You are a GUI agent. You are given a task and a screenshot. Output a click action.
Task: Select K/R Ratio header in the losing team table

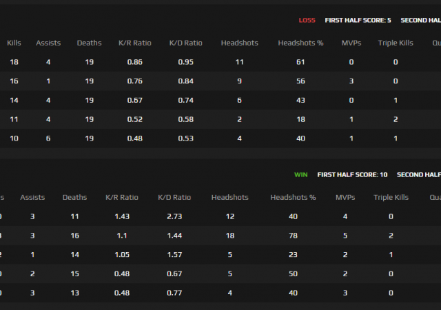coord(134,43)
